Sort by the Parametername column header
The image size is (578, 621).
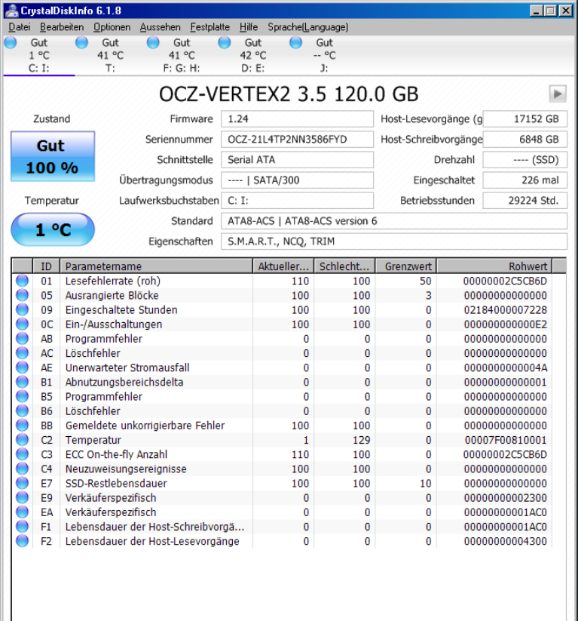click(x=156, y=266)
